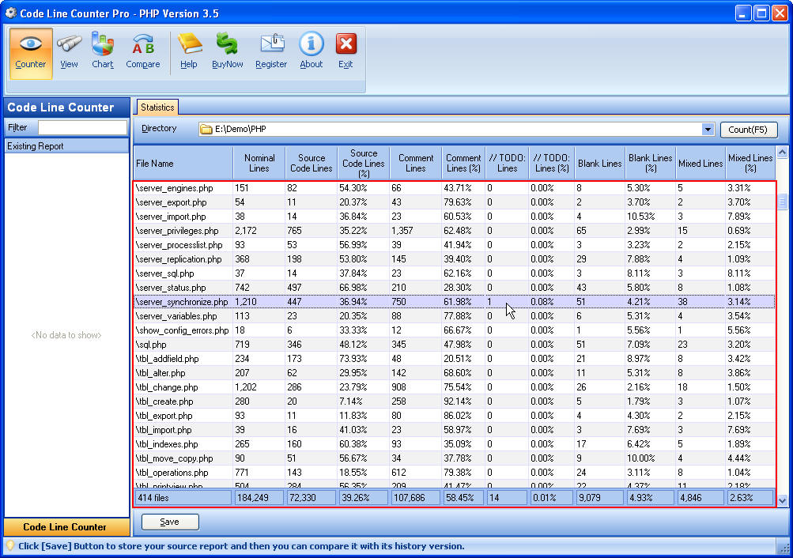Screen dimensions: 793x558
Task: Click the Existing Report column header
Action: [x=66, y=146]
